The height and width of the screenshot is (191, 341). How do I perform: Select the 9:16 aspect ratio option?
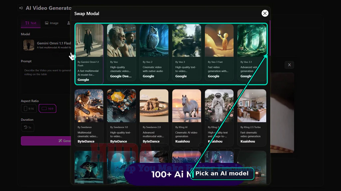coord(29,108)
